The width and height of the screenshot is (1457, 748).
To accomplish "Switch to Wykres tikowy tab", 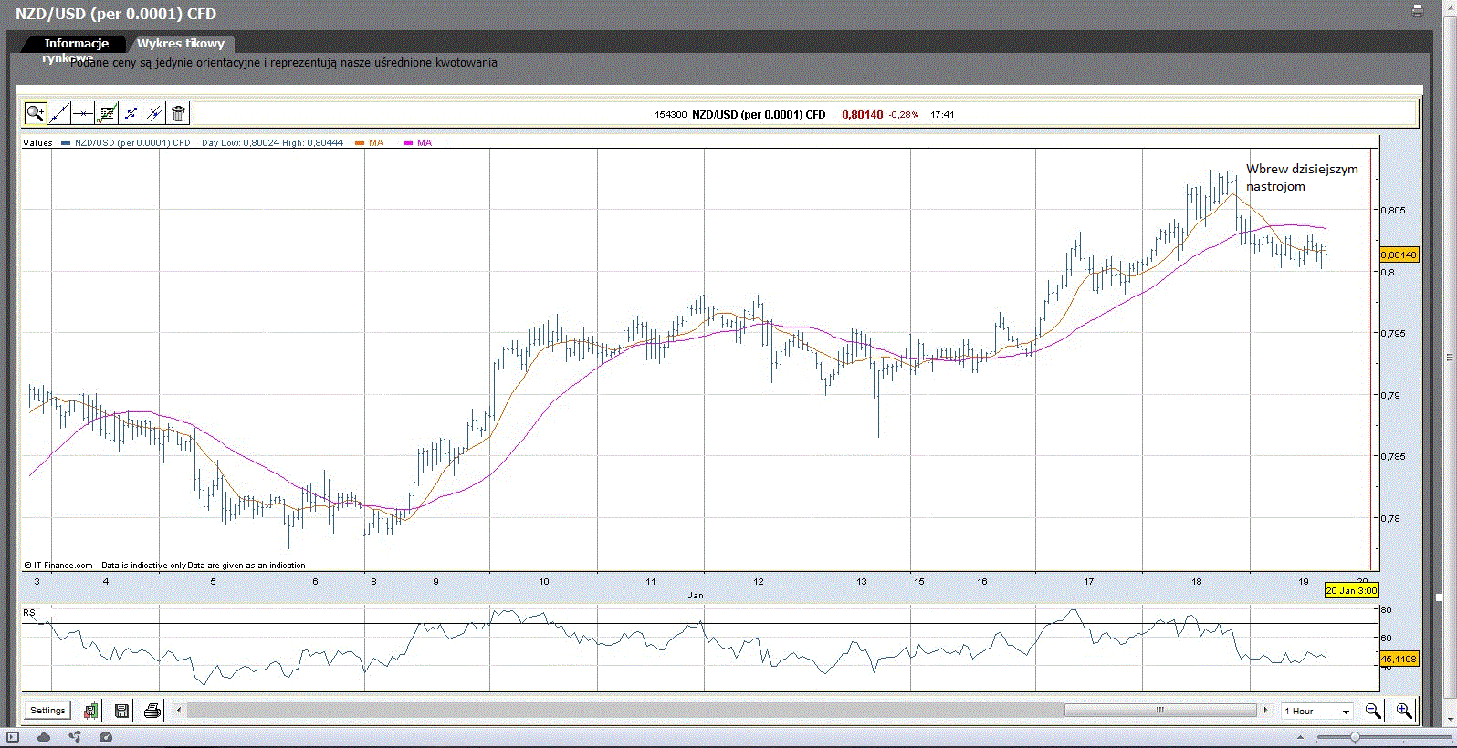I will click(x=181, y=44).
